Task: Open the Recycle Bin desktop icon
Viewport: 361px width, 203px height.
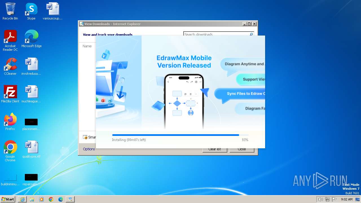Action: click(x=10, y=11)
